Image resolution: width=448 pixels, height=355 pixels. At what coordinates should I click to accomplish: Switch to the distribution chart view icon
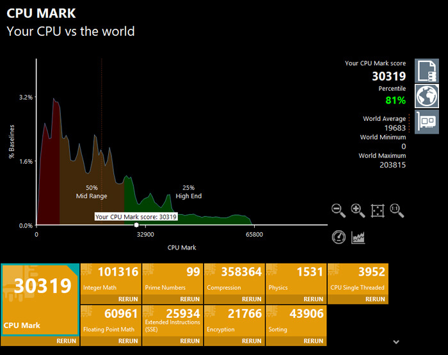358,237
